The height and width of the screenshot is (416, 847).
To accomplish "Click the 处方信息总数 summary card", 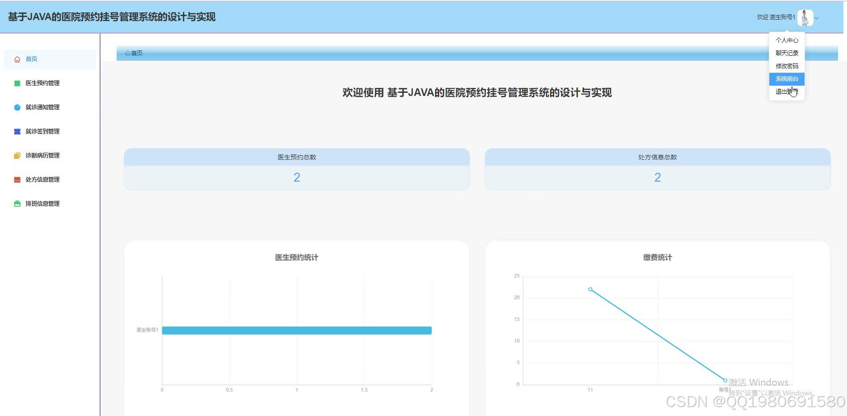I will pos(657,169).
